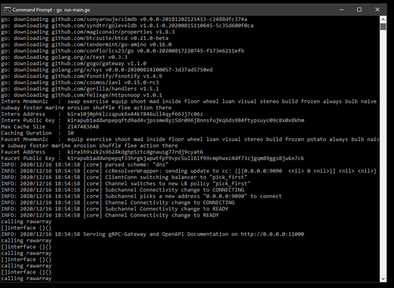394x288 pixels.
Task: Maximize the Command Prompt window
Action: pos(359,10)
